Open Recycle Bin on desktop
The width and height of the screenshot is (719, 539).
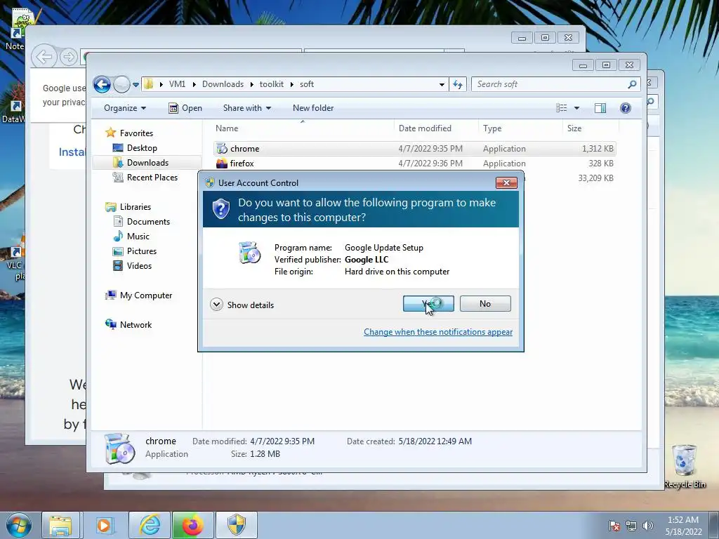pyautogui.click(x=685, y=467)
